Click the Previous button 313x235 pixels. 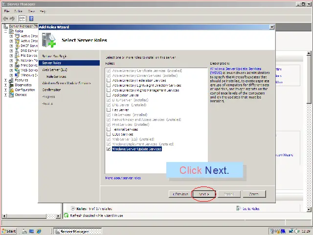(x=180, y=194)
